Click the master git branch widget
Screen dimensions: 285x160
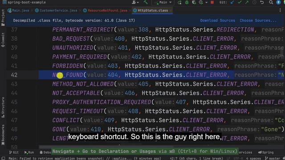click(273, 158)
